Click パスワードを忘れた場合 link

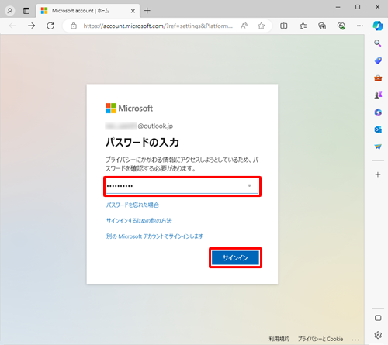[133, 205]
